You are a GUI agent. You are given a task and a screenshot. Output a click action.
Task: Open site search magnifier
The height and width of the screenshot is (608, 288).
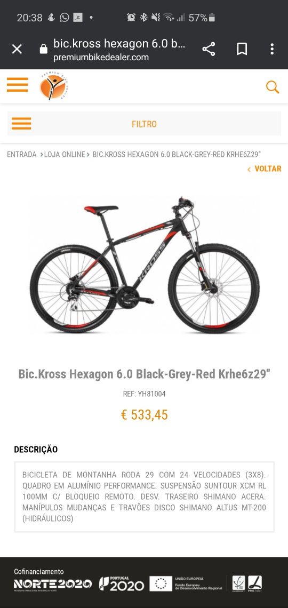click(x=273, y=87)
